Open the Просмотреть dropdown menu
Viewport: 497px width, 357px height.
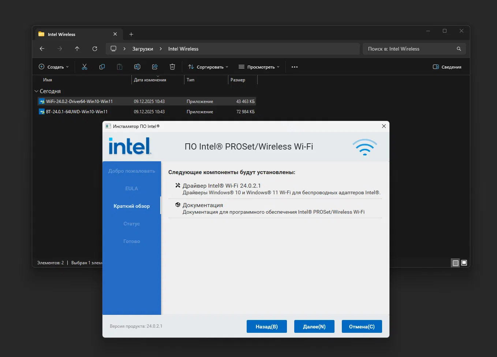[259, 67]
